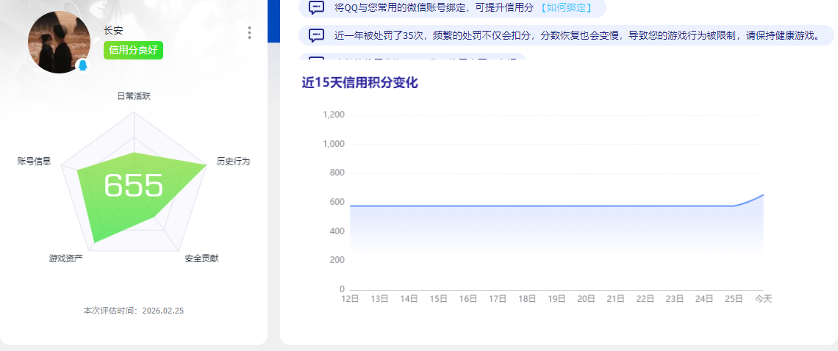
Task: Select the 日常活跃 radar label
Action: point(134,96)
